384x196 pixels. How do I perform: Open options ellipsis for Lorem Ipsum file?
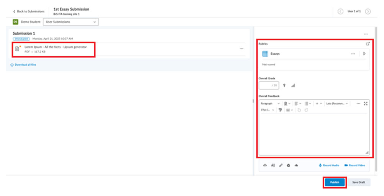click(x=242, y=49)
